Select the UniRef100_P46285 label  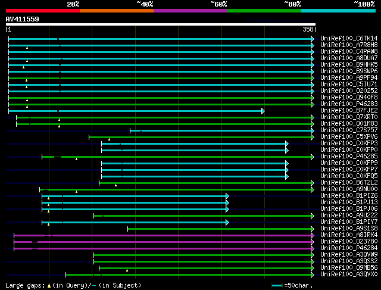point(349,156)
